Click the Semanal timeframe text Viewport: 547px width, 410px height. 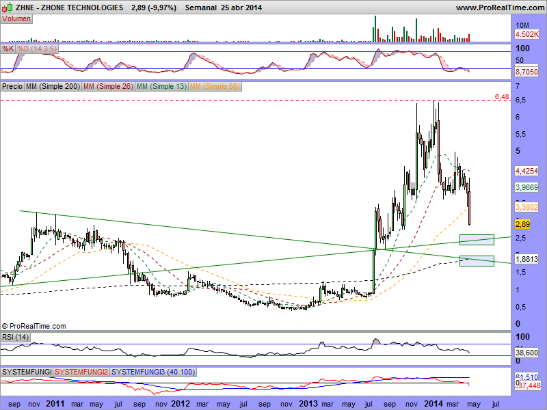coord(200,8)
